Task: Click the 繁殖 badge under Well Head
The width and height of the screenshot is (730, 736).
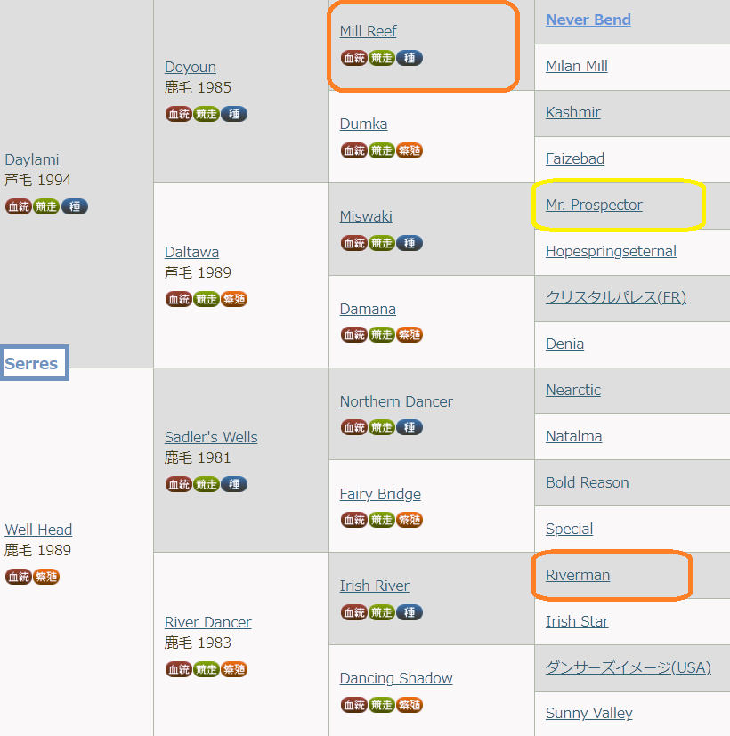Action: [46, 577]
